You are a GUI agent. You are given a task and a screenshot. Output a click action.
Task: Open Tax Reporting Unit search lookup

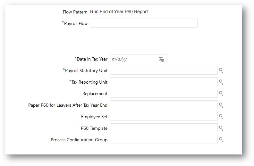coord(221,82)
